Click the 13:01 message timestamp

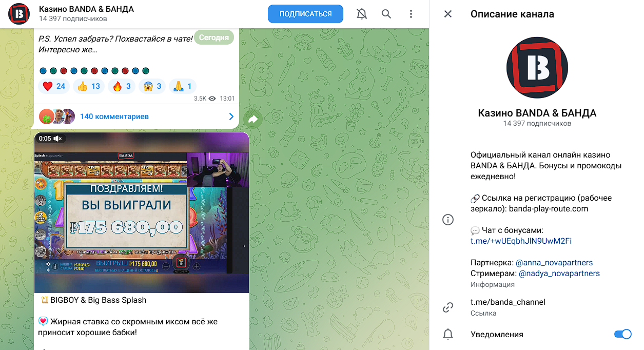[x=227, y=99]
